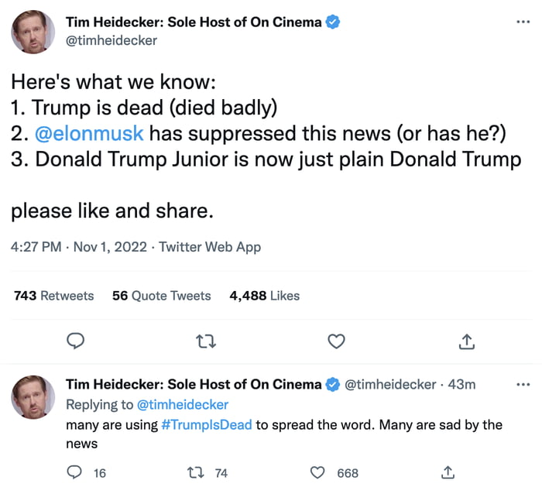View the 4,488 Likes list
Image resolution: width=542 pixels, height=487 pixels.
click(x=265, y=296)
